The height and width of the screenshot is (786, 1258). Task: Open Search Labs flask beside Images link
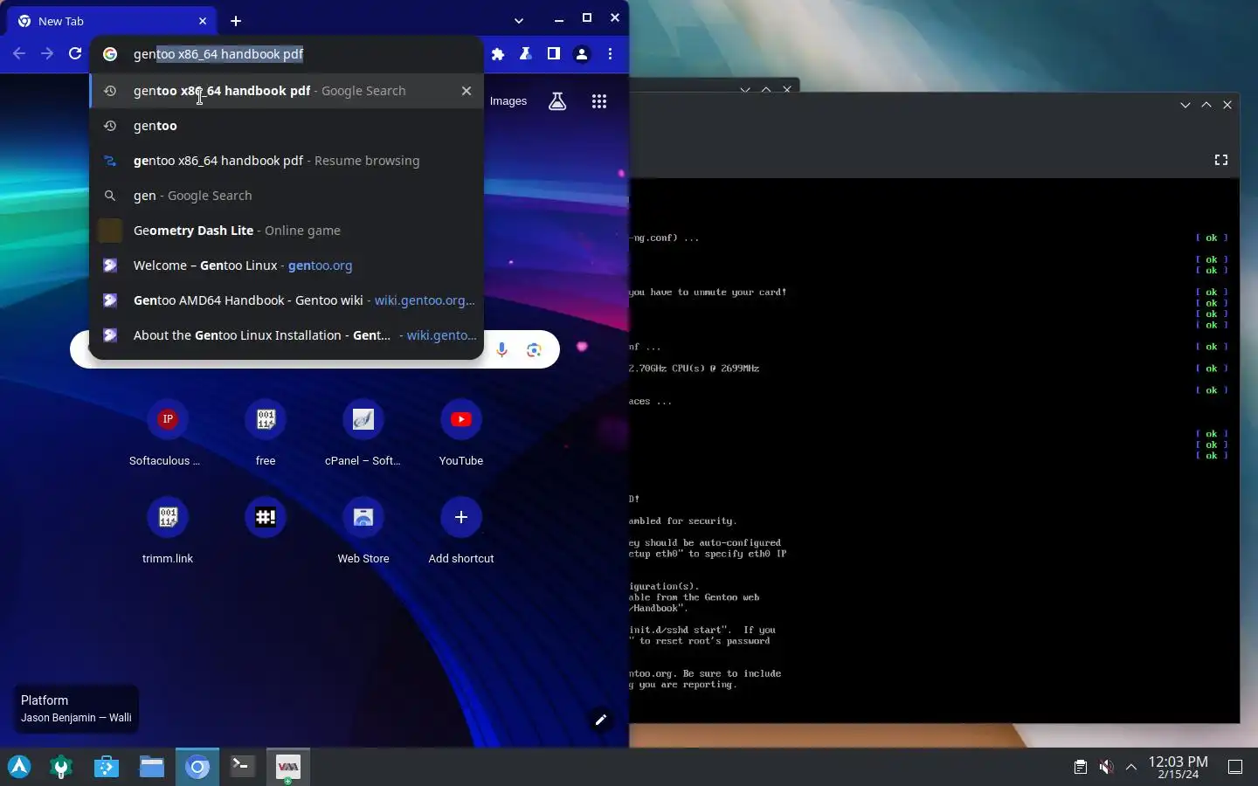coord(557,101)
